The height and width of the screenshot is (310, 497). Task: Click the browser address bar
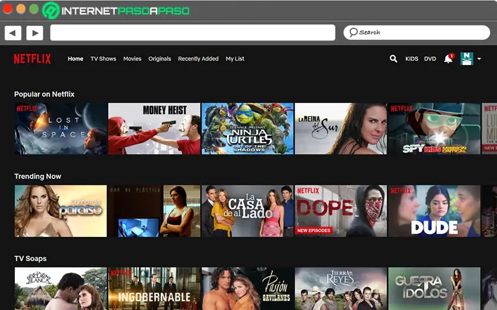tap(193, 33)
